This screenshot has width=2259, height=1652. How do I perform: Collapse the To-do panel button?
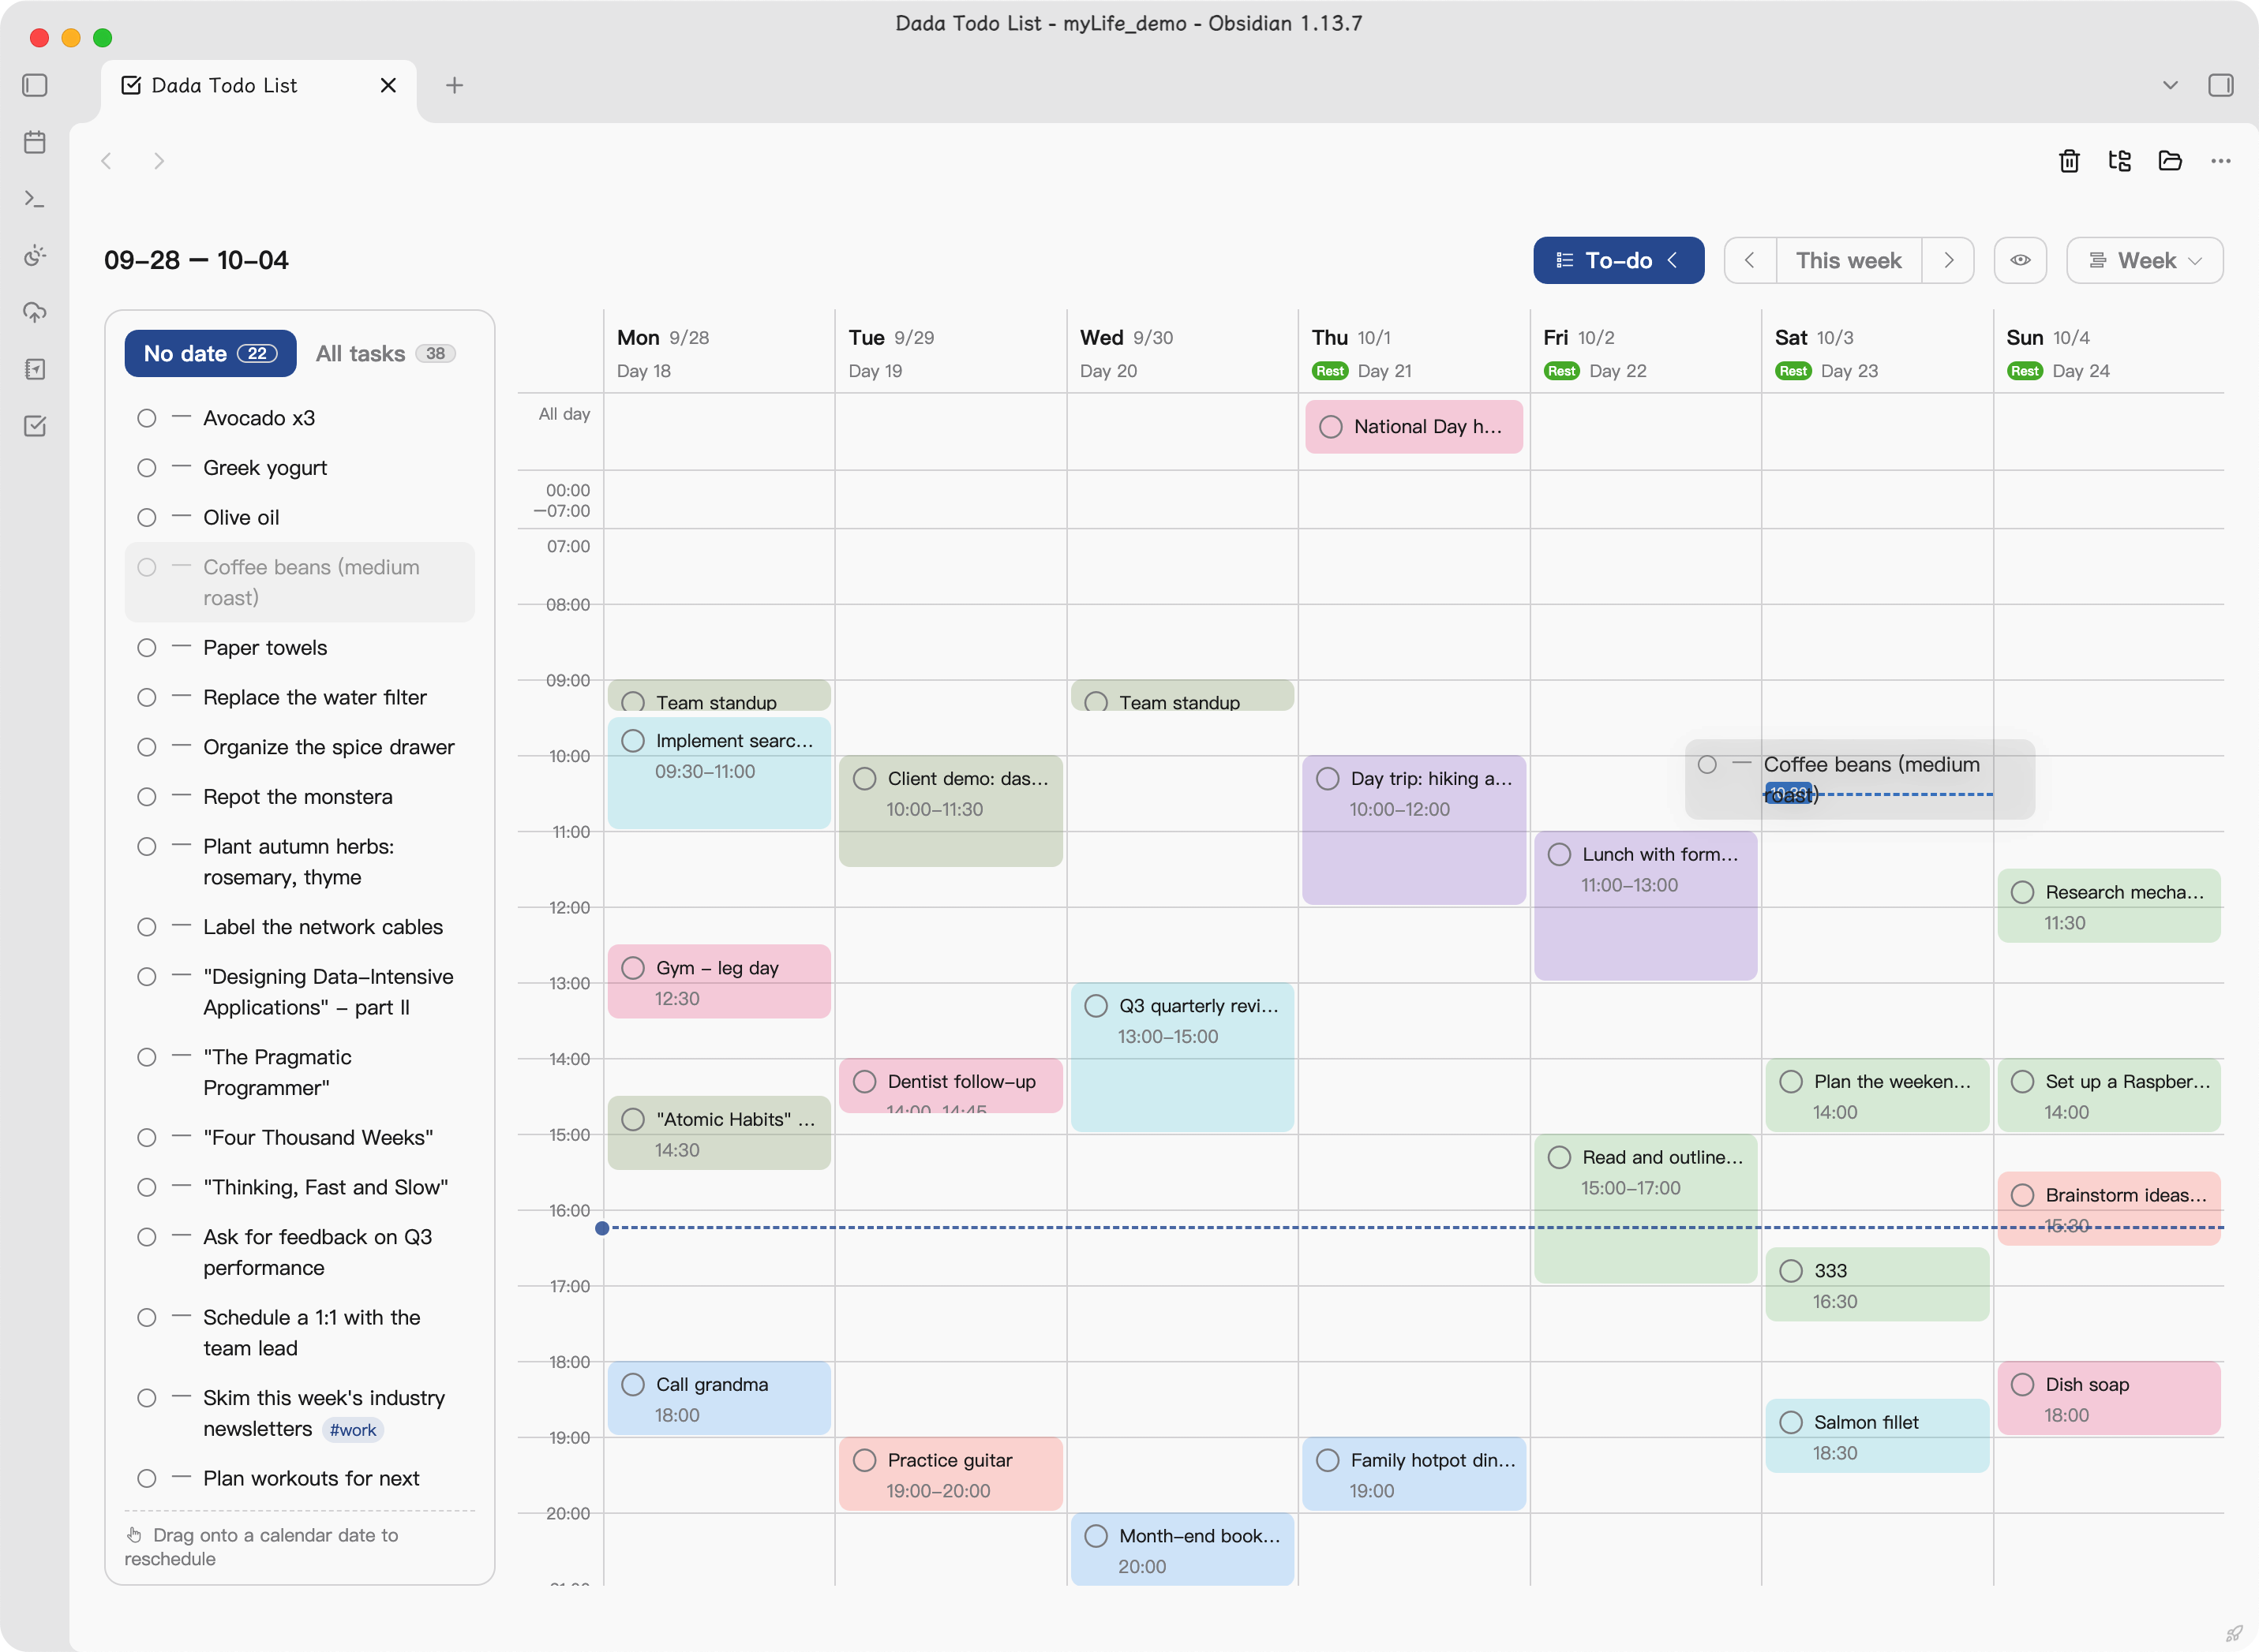[1618, 260]
